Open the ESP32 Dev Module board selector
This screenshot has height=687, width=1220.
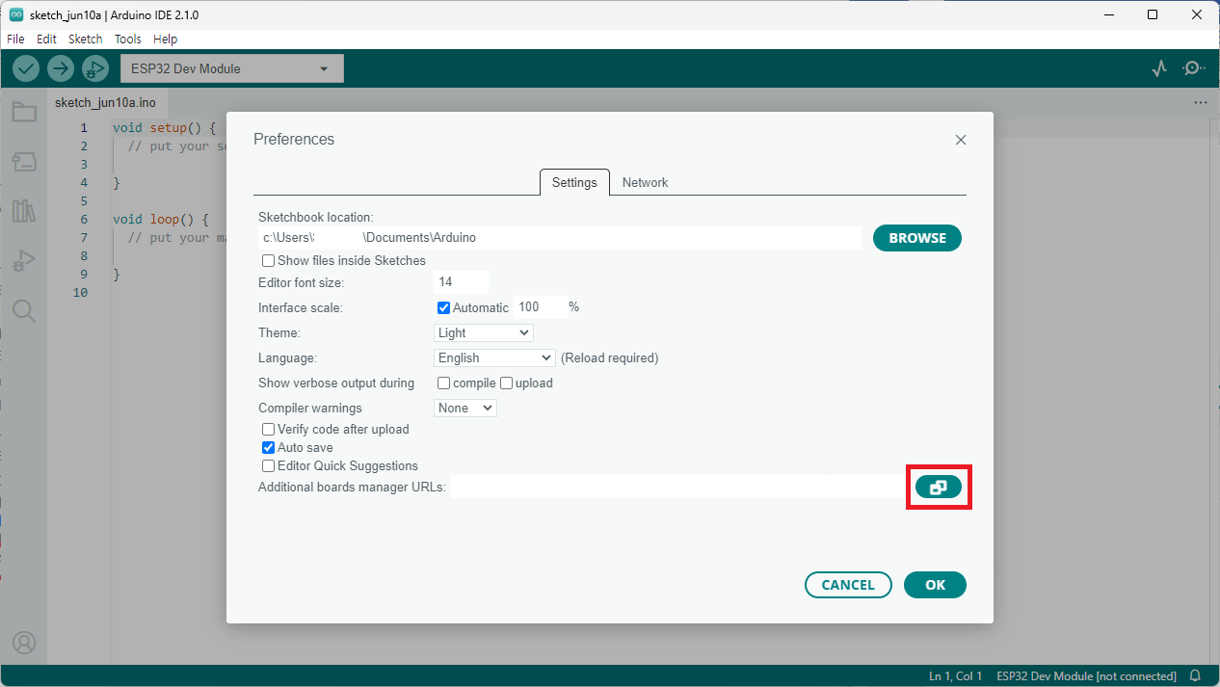coord(231,68)
